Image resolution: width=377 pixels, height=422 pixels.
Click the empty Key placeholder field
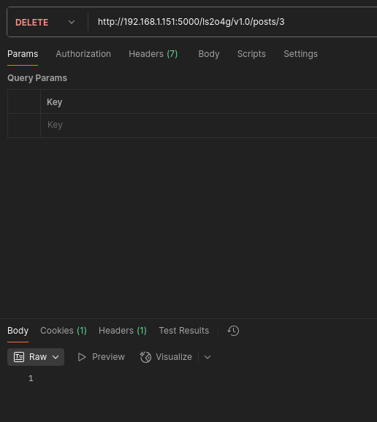(x=209, y=125)
